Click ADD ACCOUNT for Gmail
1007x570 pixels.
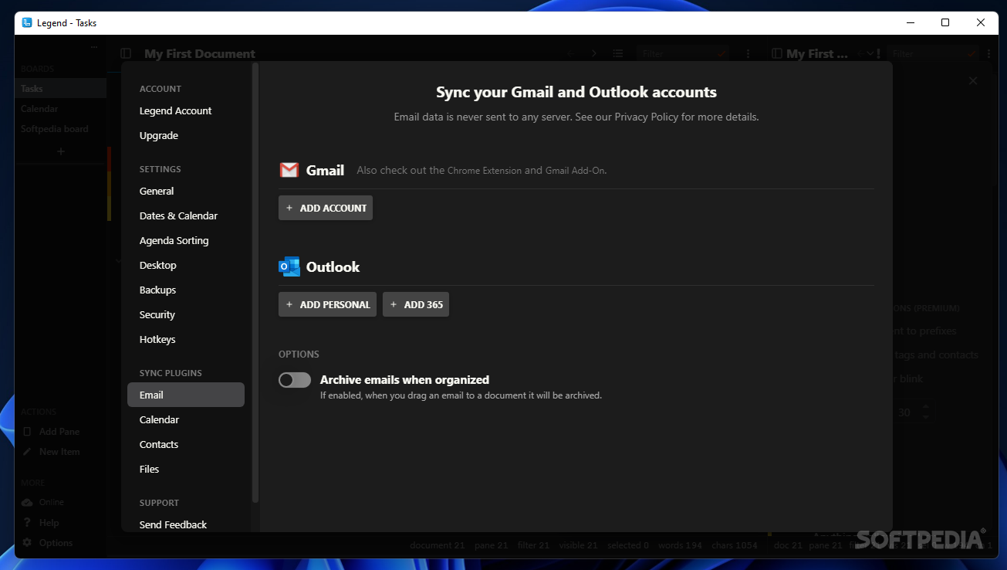(x=326, y=208)
